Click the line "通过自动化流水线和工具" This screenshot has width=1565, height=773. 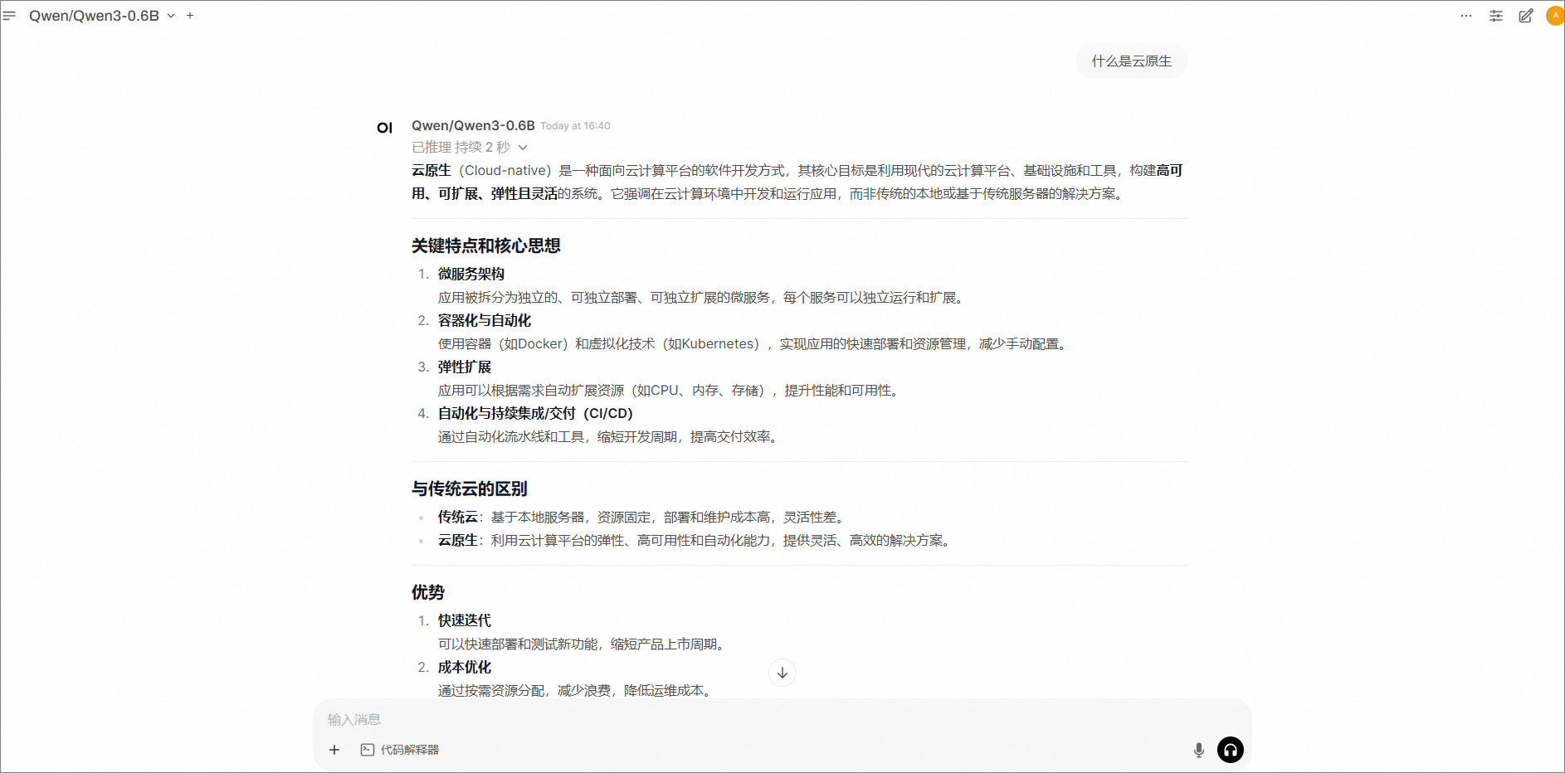click(610, 436)
